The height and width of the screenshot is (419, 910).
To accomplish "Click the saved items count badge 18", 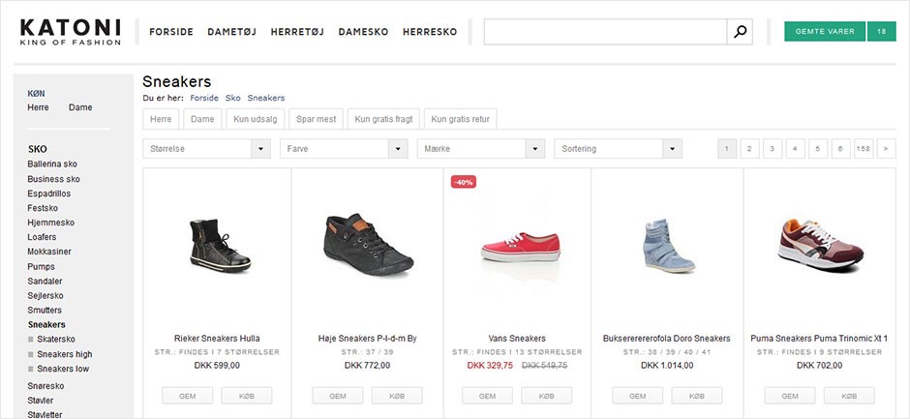I will 881,31.
